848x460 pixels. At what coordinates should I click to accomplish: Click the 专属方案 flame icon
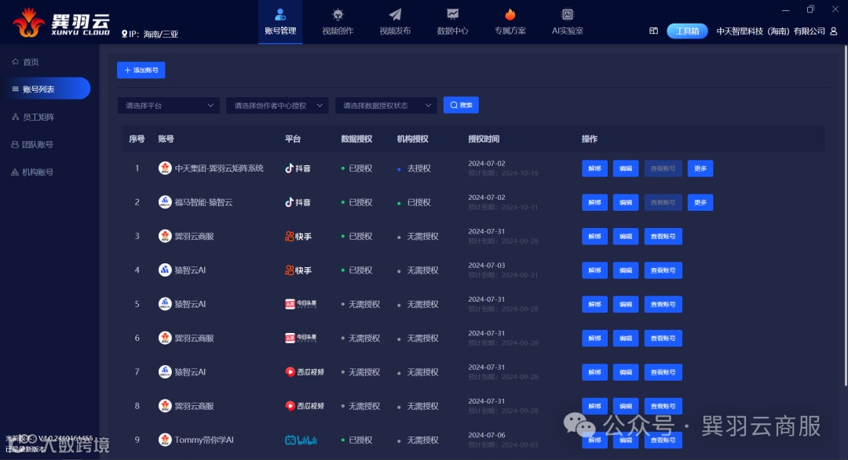click(510, 14)
